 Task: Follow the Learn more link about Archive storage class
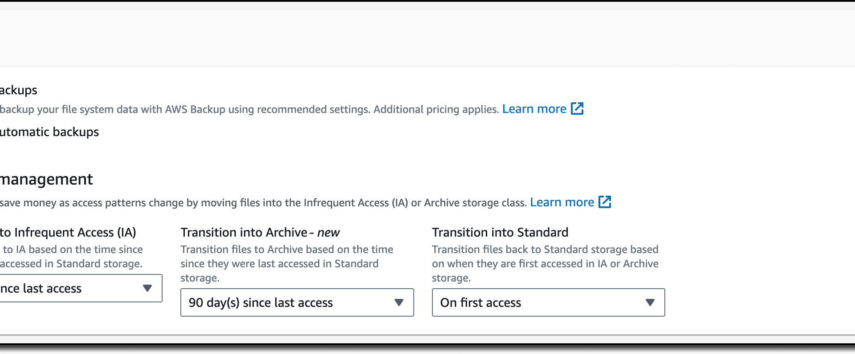pyautogui.click(x=562, y=202)
